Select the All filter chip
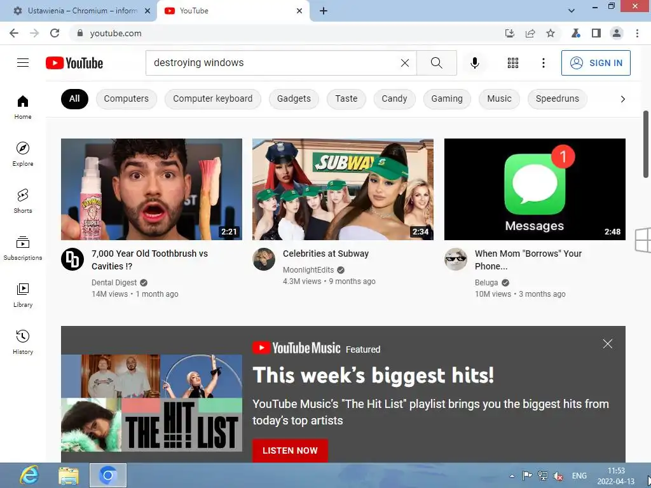 (x=74, y=98)
